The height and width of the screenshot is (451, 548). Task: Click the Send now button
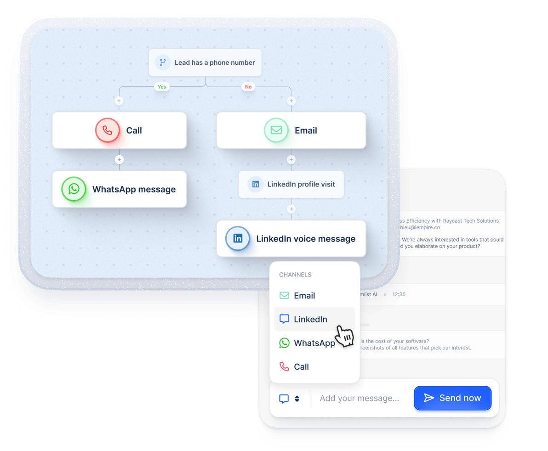(452, 398)
